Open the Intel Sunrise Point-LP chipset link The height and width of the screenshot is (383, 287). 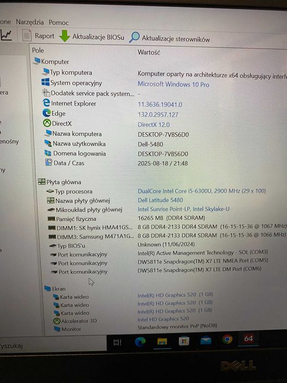pos(184,209)
